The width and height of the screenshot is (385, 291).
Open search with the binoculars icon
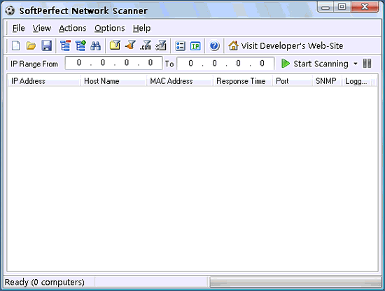click(95, 46)
